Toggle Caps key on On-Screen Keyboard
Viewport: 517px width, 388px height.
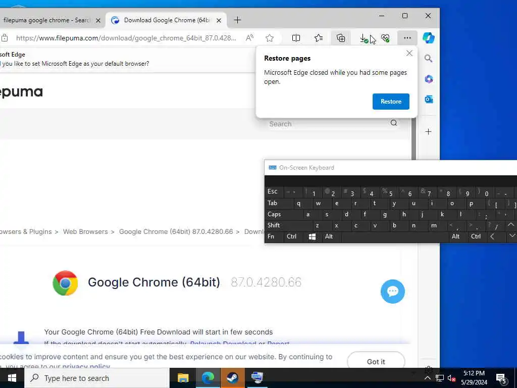[x=284, y=214]
